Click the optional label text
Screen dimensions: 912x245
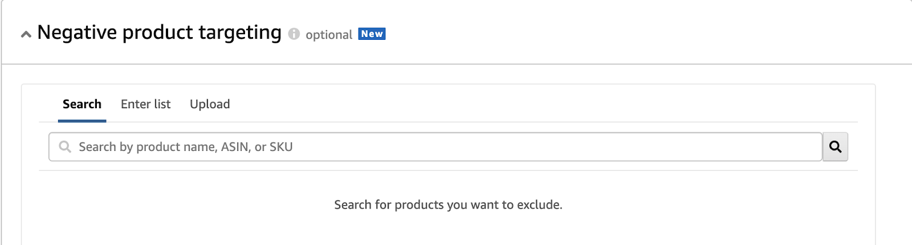click(329, 35)
